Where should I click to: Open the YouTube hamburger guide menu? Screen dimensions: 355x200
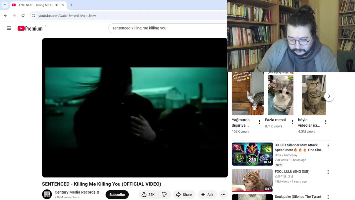[x=9, y=28]
